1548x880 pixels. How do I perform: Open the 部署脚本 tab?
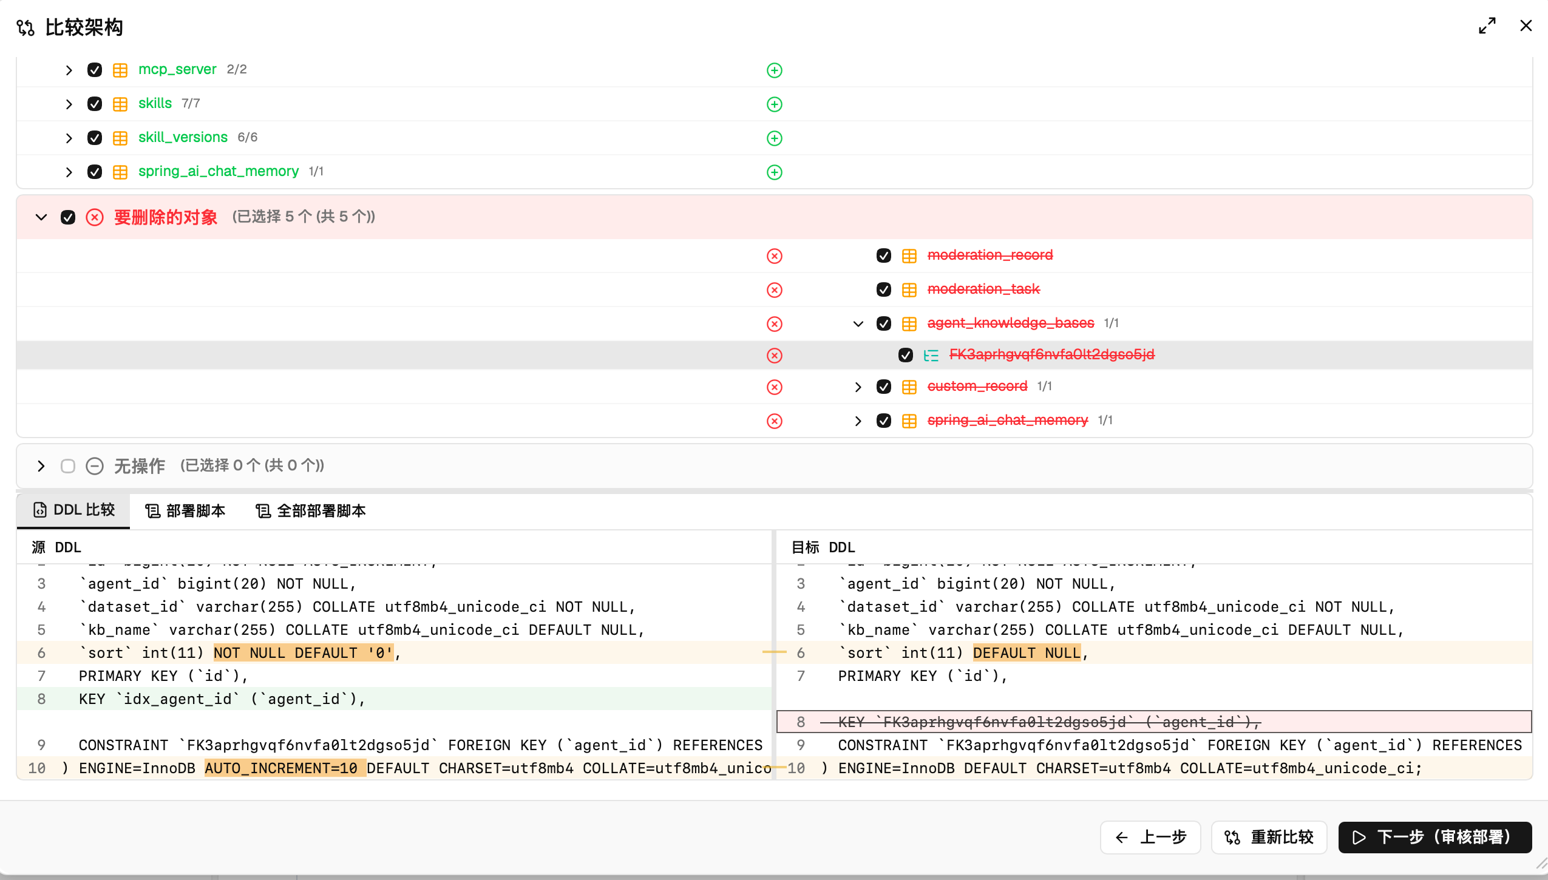point(185,511)
